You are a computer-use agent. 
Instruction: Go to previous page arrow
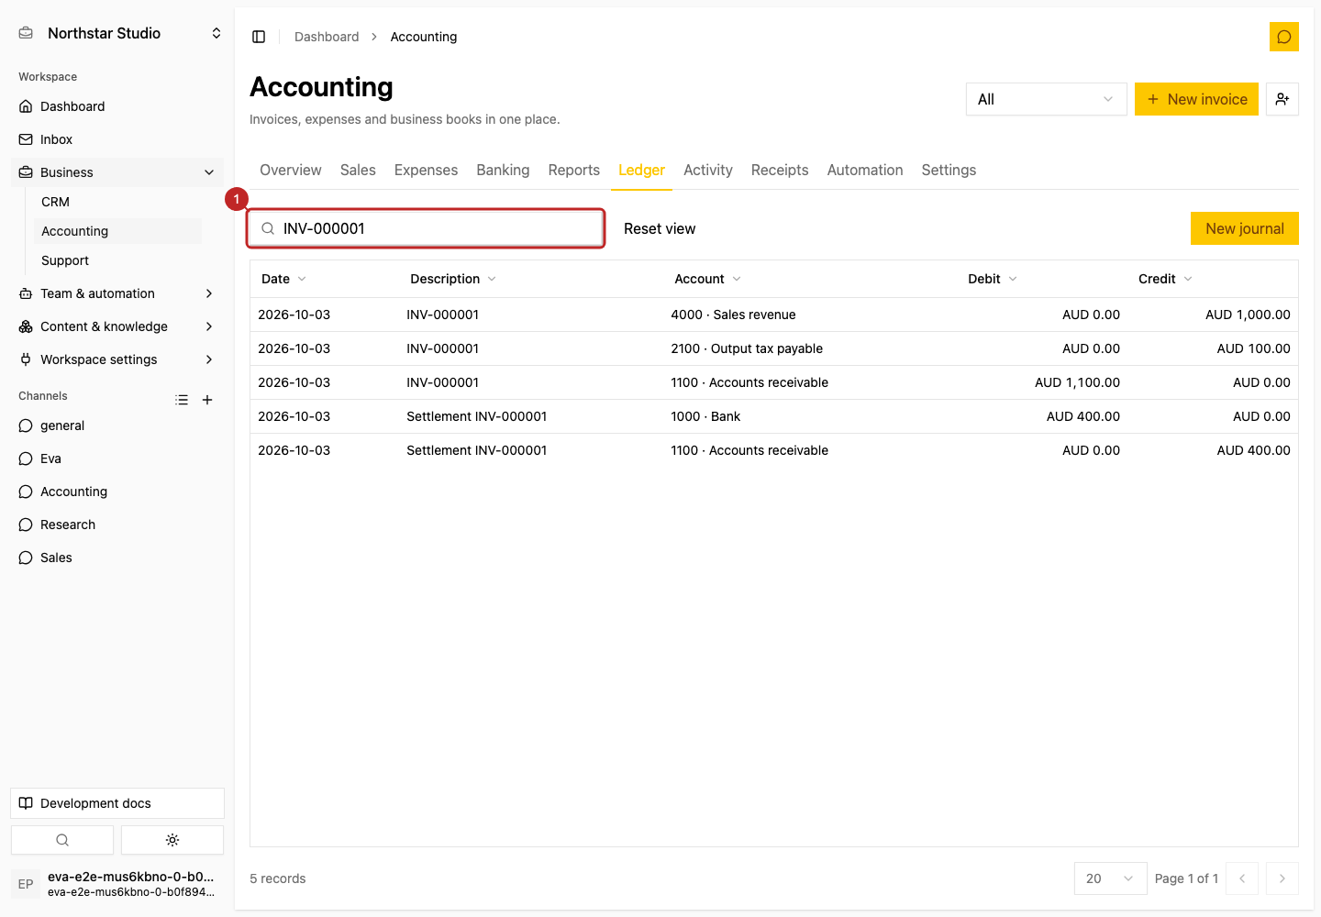pyautogui.click(x=1242, y=878)
